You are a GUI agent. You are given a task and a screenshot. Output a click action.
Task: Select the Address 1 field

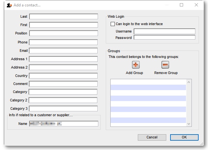(x=63, y=59)
